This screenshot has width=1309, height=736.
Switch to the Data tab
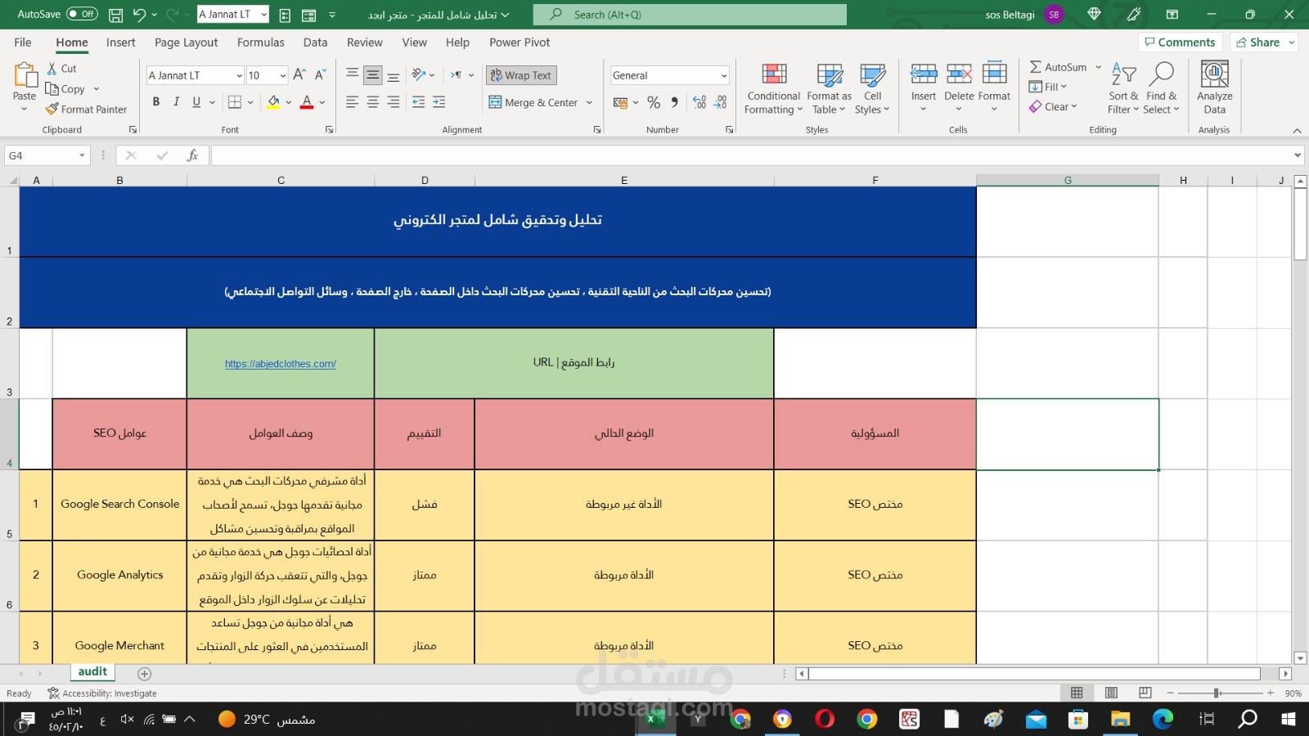(x=315, y=43)
